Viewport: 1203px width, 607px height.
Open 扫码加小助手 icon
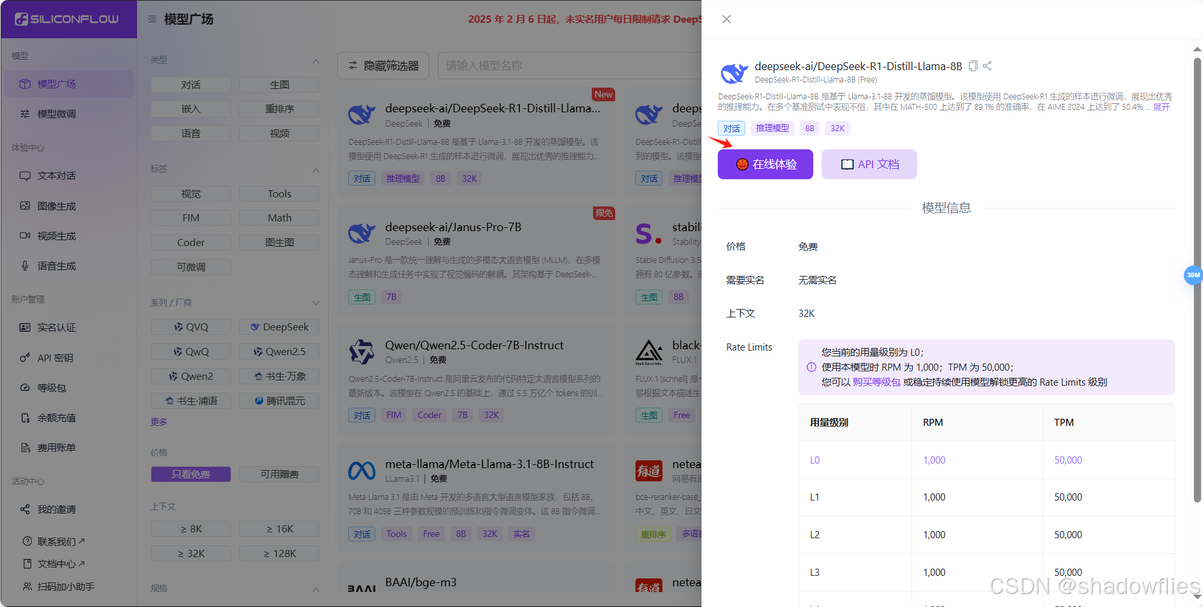(x=27, y=586)
